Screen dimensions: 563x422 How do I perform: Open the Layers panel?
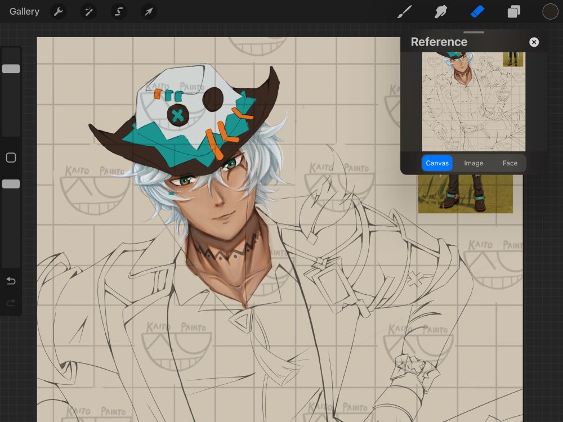pyautogui.click(x=513, y=11)
